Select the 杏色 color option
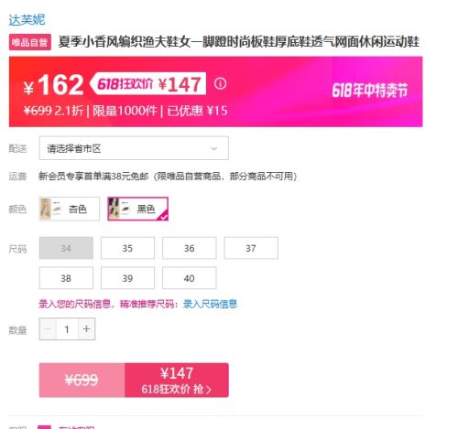Viewport: 458px width, 429px height. point(70,209)
